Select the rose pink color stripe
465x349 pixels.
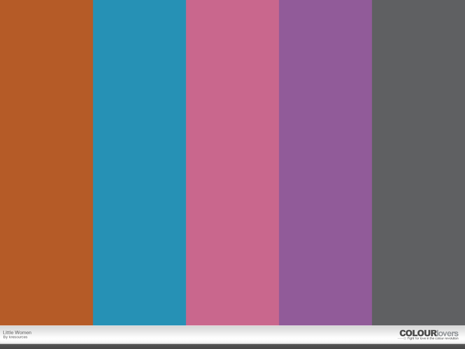(x=233, y=163)
